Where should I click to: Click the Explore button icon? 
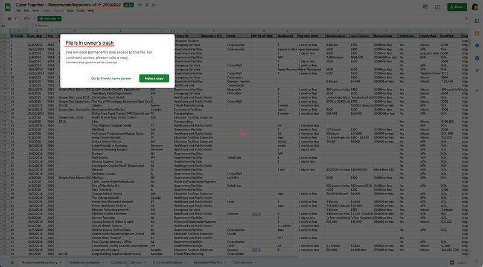(452, 263)
